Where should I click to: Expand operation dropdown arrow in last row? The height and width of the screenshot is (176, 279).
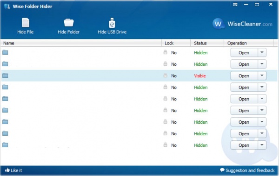coord(262,145)
